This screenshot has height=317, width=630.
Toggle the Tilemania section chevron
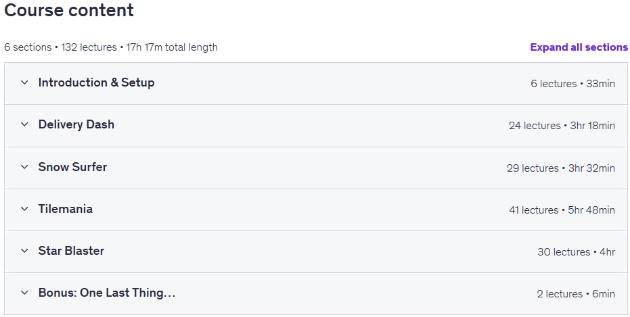24,209
